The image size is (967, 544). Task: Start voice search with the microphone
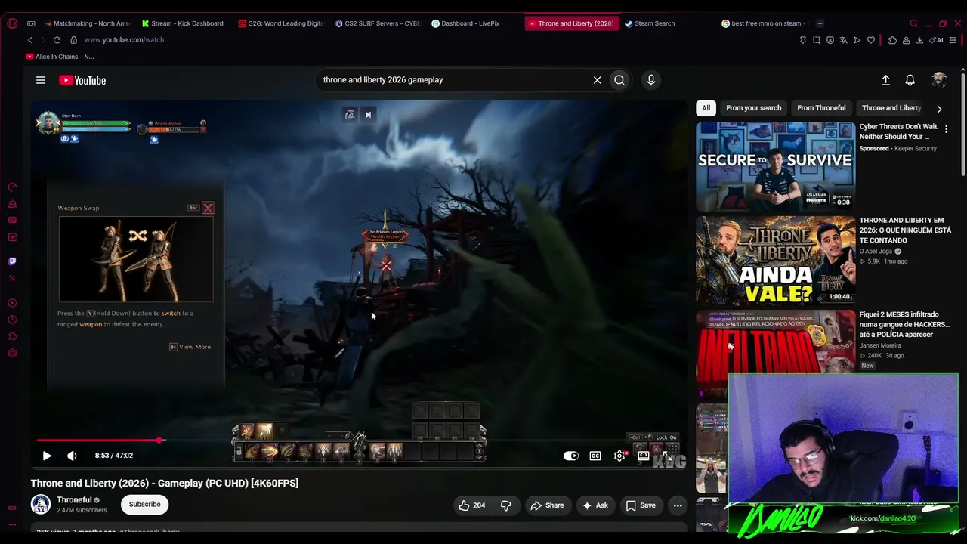(x=651, y=80)
